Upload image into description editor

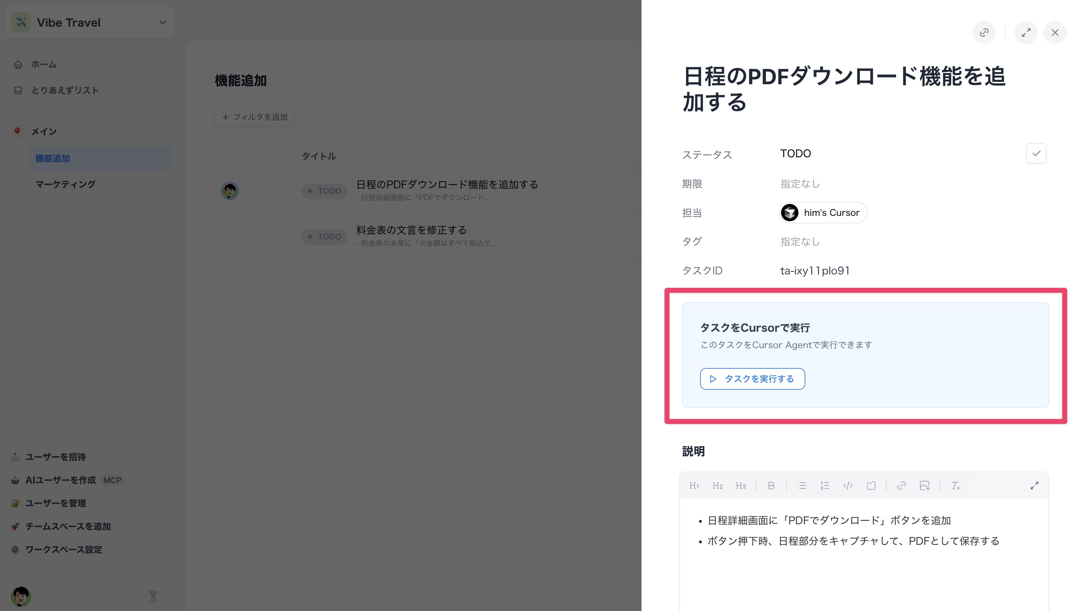tap(925, 486)
